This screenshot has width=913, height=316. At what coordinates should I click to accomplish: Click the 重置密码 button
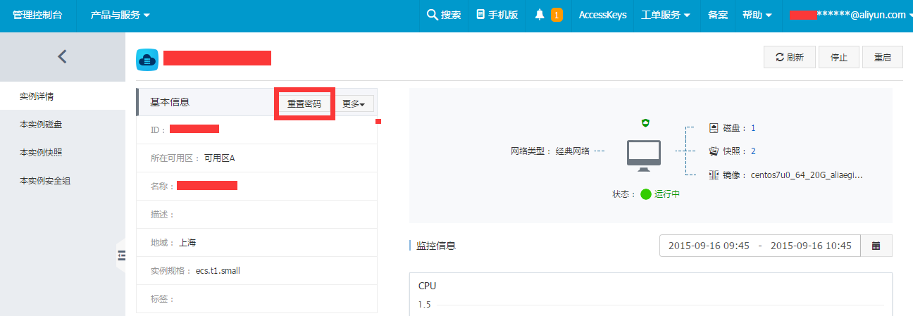[304, 103]
